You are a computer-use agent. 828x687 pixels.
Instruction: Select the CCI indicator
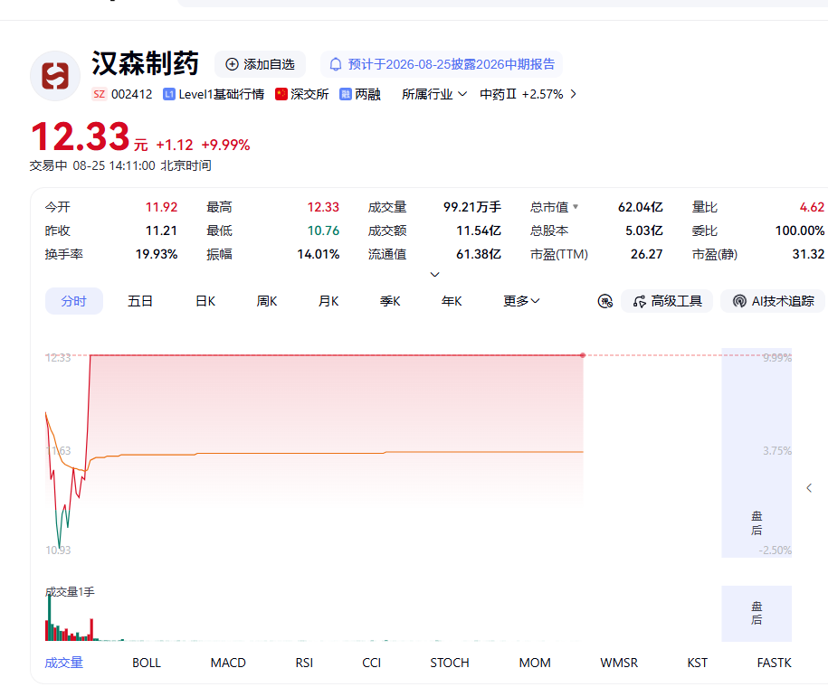(x=372, y=663)
